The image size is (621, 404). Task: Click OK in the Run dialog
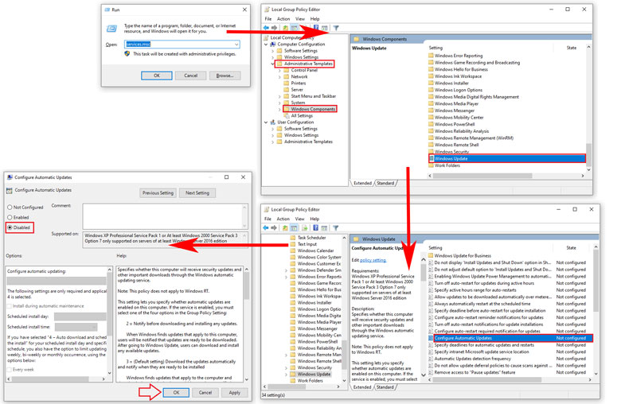coord(157,76)
